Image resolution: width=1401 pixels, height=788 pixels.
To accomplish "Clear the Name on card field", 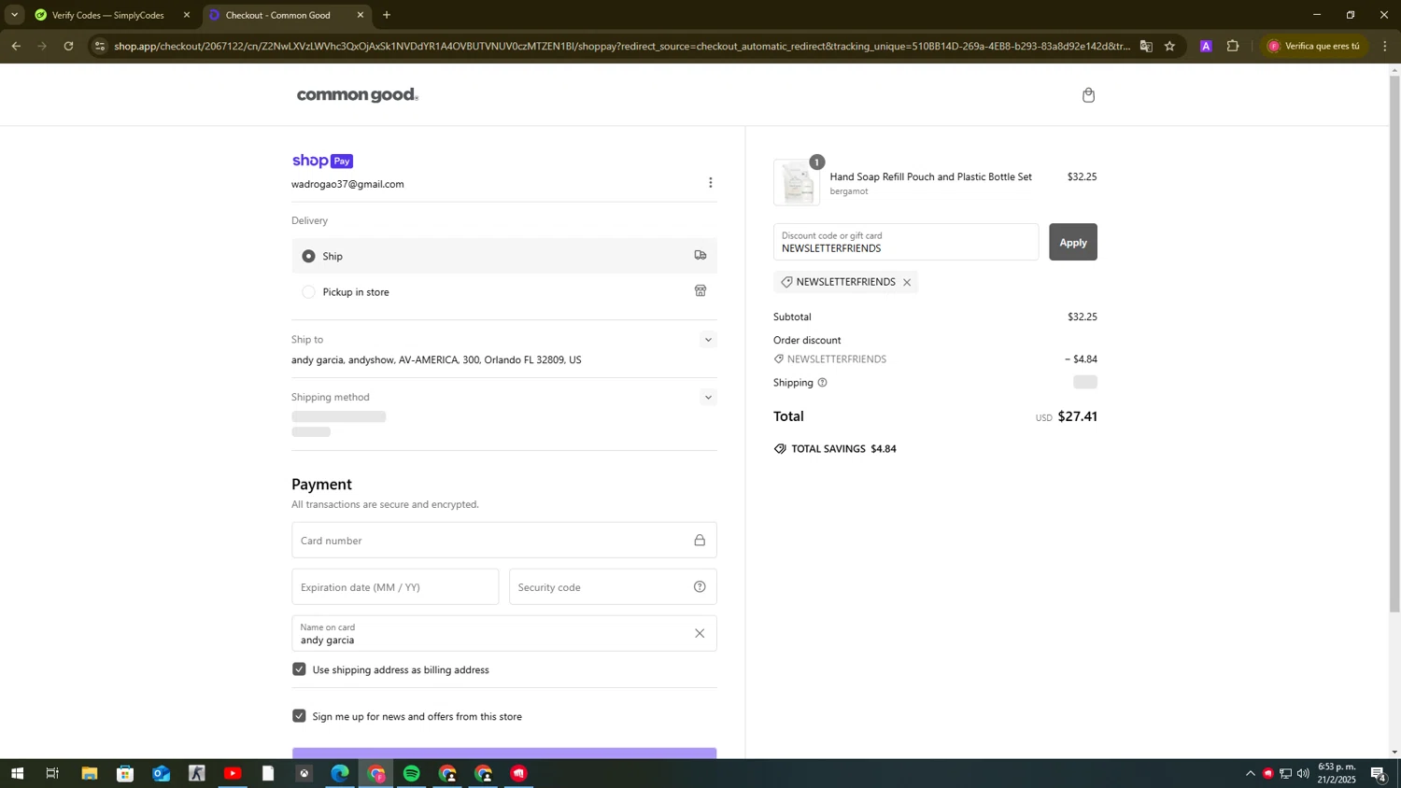I will [700, 634].
